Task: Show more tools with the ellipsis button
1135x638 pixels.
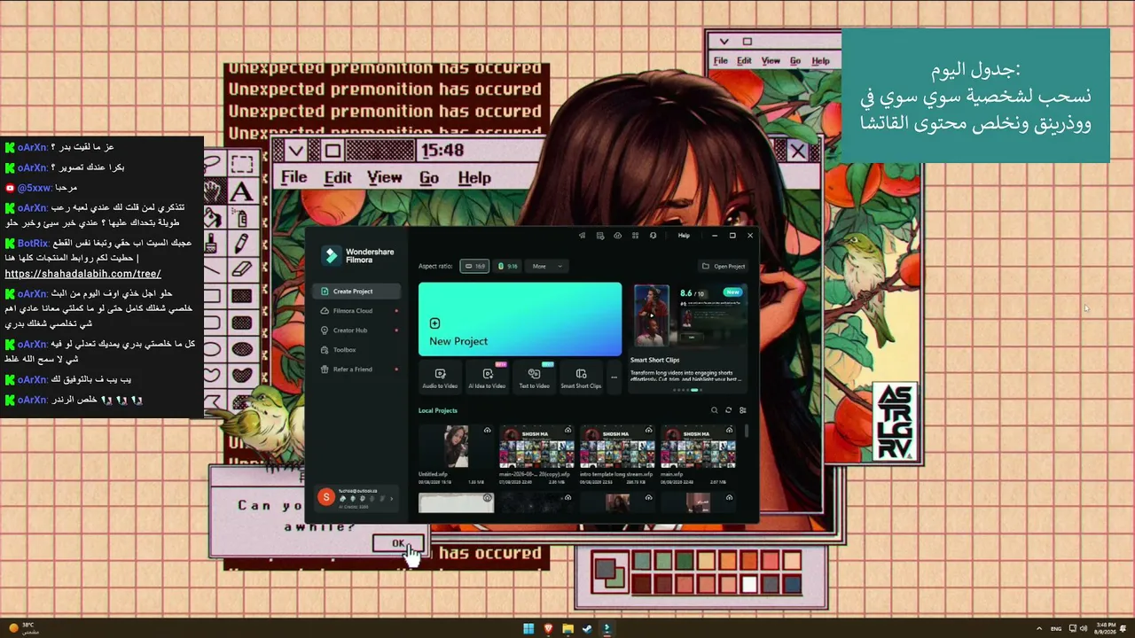Action: (x=614, y=378)
